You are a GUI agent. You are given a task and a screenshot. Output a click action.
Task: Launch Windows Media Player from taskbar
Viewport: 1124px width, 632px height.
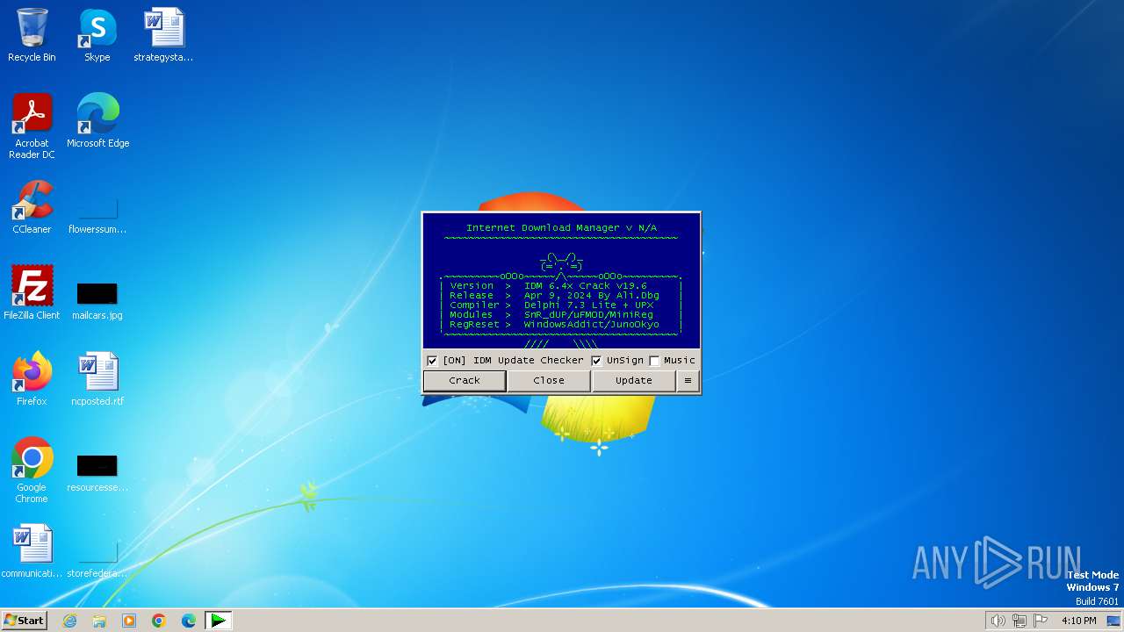click(129, 621)
